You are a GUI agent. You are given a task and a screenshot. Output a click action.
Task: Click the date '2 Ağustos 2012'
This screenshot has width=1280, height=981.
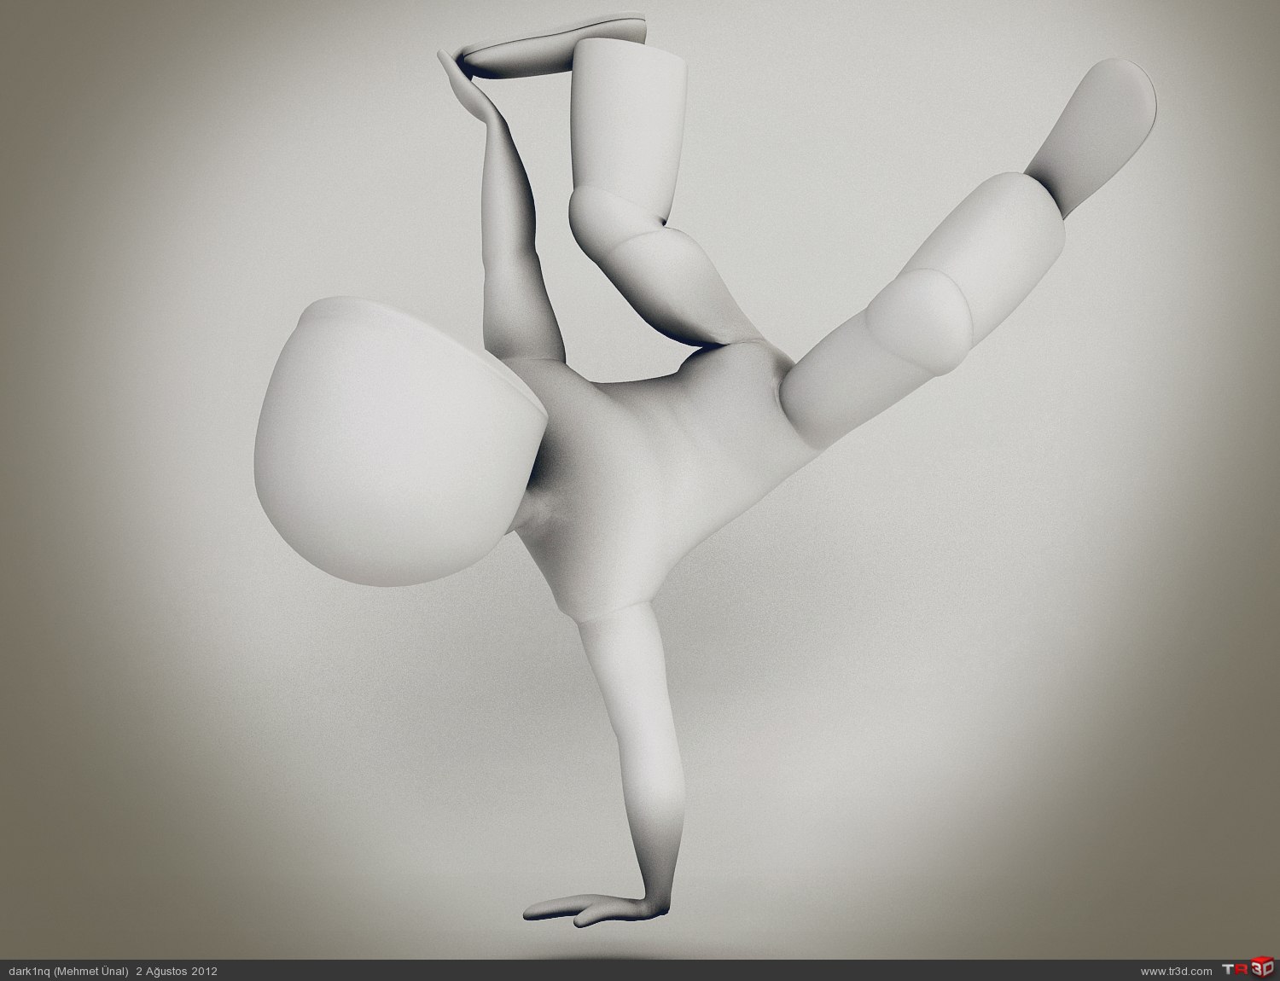pyautogui.click(x=177, y=971)
